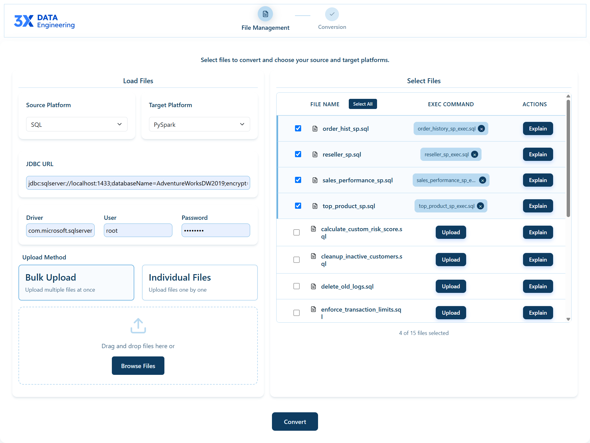Choose the Bulk Upload method card
590x443 pixels.
pyautogui.click(x=76, y=282)
